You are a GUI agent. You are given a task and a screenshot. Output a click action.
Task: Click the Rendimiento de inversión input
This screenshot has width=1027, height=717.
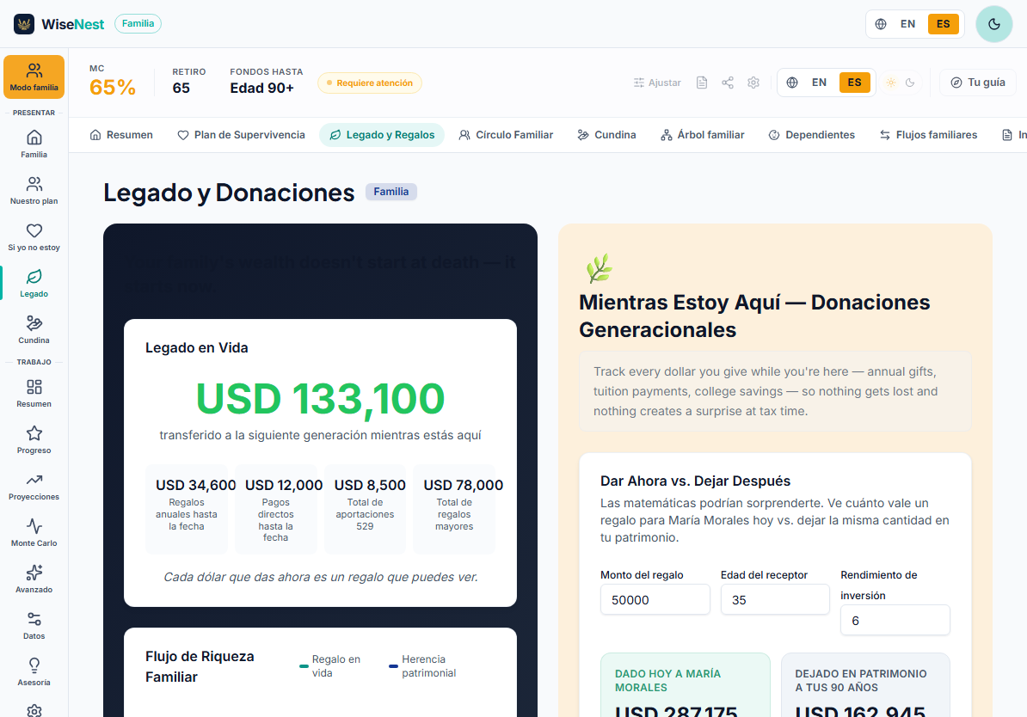tap(895, 620)
